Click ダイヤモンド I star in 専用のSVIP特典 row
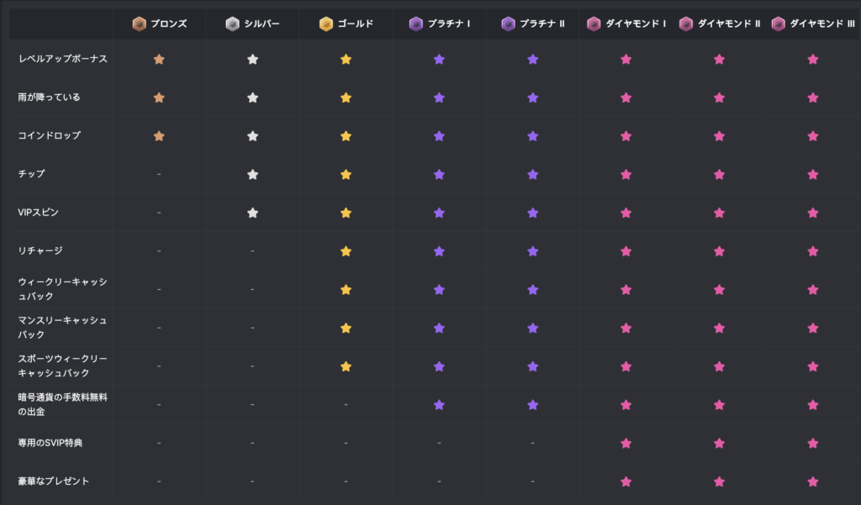Viewport: 861px width, 505px height. tap(626, 444)
